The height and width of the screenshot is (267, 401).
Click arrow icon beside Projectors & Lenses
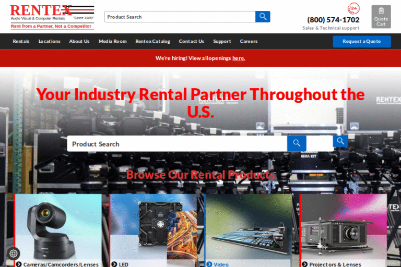click(305, 264)
